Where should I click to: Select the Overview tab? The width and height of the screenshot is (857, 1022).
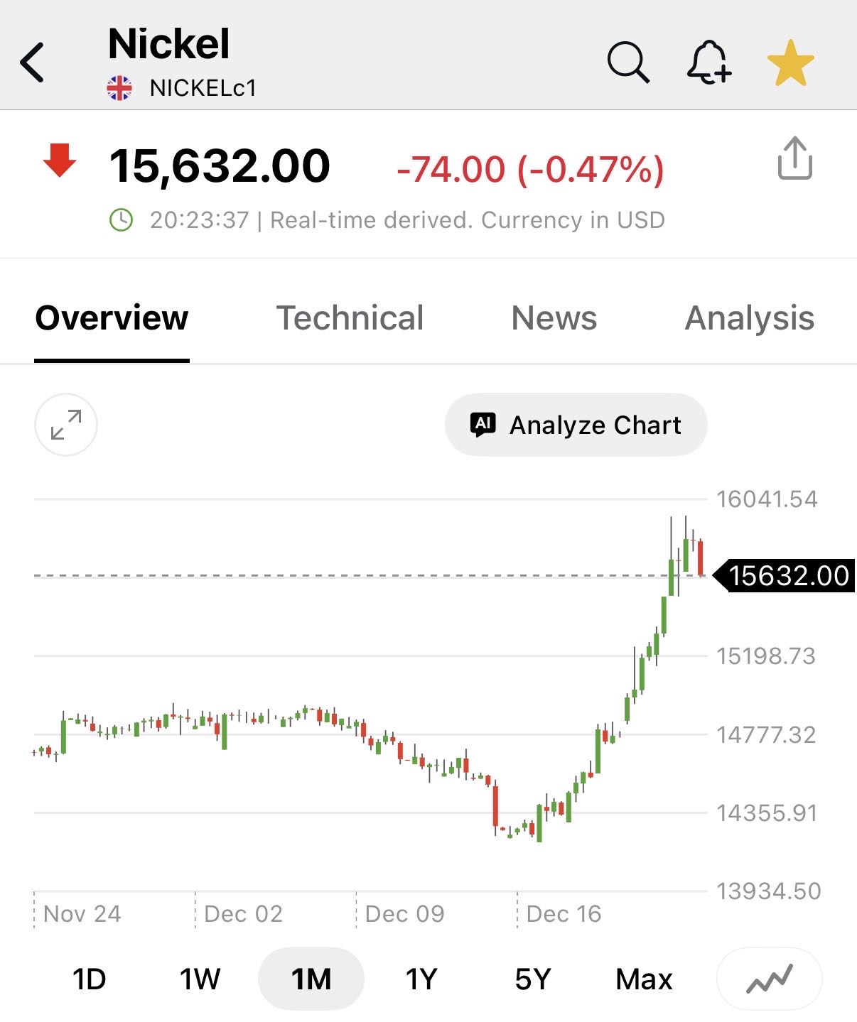pyautogui.click(x=112, y=317)
